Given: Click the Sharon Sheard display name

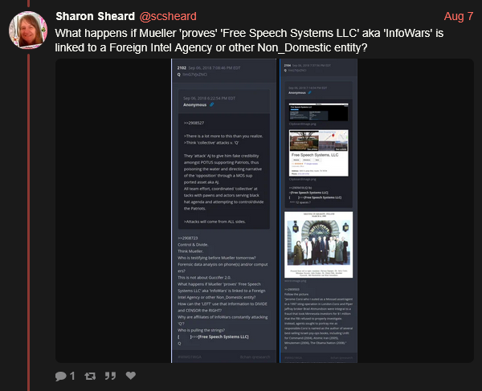Looking at the screenshot, I should pyautogui.click(x=95, y=16).
